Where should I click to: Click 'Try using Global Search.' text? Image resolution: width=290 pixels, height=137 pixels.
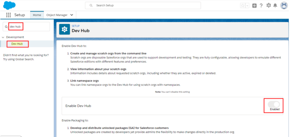pyautogui.click(x=19, y=59)
